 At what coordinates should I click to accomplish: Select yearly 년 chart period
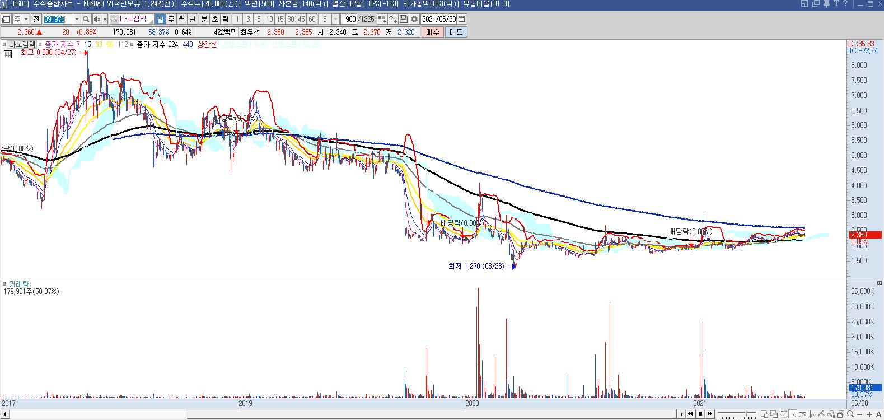tap(193, 19)
